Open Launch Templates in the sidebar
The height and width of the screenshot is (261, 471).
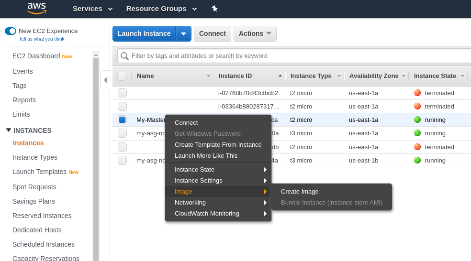(x=39, y=172)
